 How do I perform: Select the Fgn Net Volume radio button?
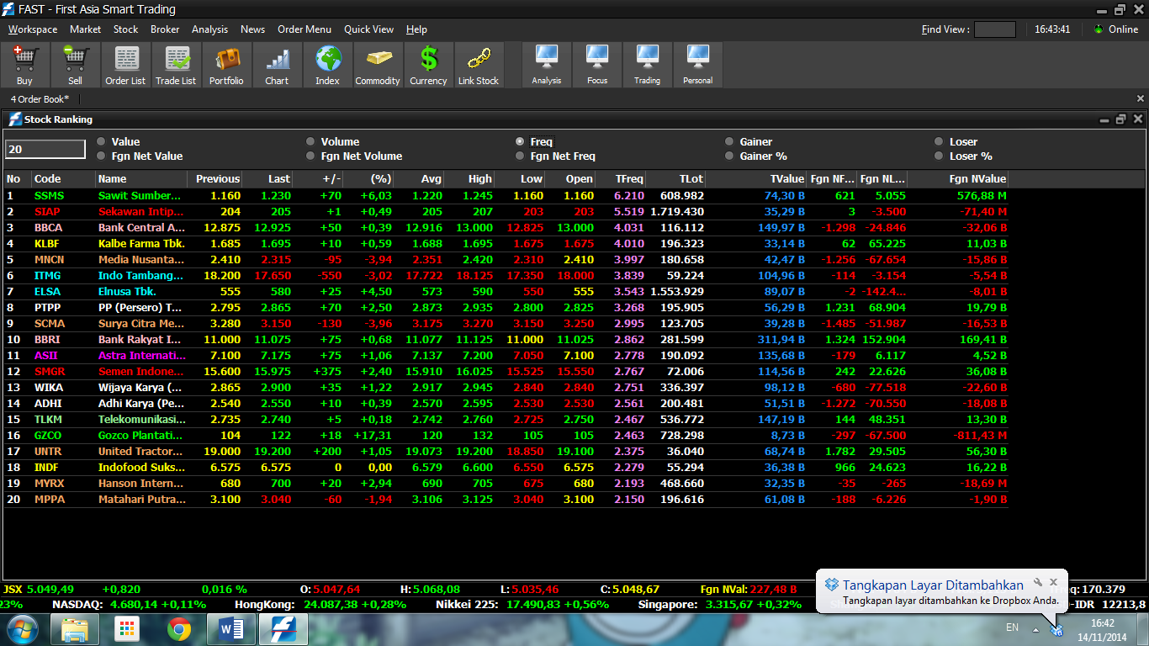pyautogui.click(x=310, y=156)
